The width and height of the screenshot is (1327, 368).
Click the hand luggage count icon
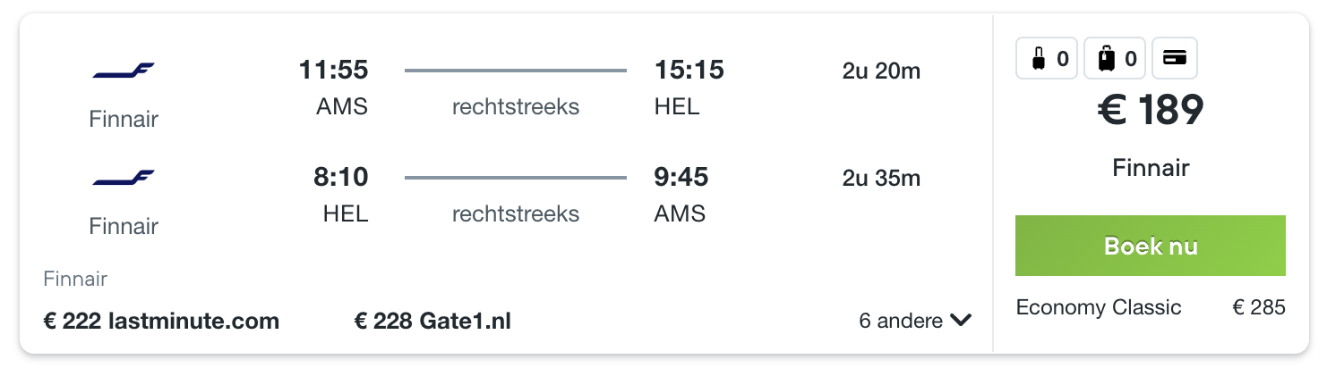point(1046,59)
